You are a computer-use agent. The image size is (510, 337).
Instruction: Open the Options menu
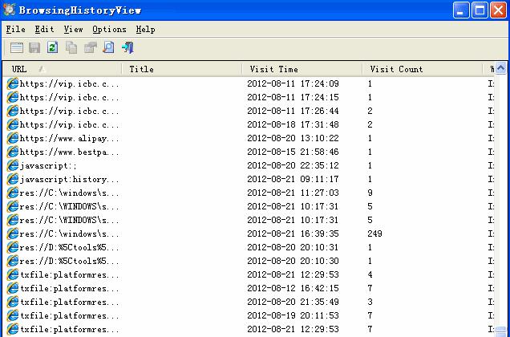coord(109,30)
